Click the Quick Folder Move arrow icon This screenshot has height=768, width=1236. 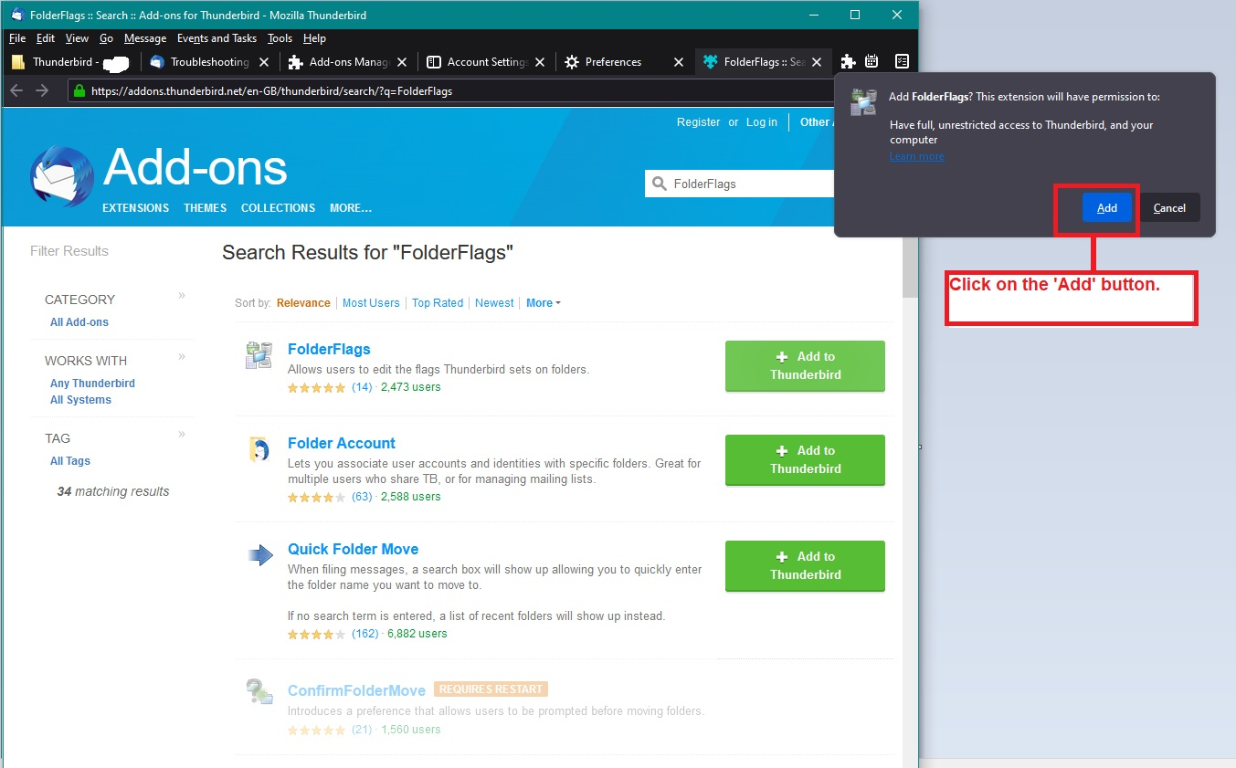tap(260, 555)
